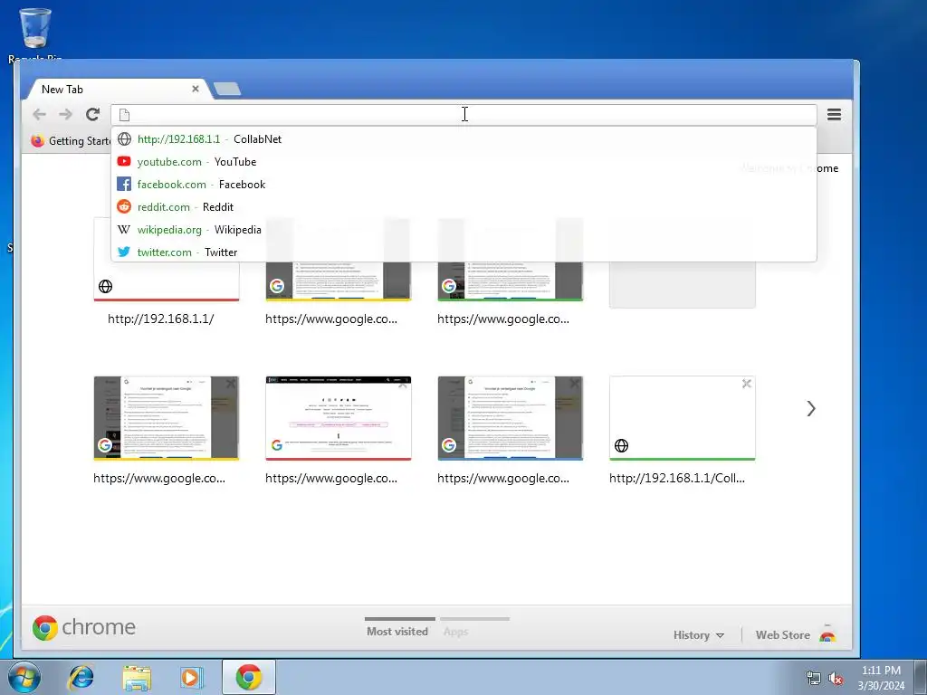The image size is (927, 695).
Task: Go to next most-visited page with right chevron
Action: click(x=811, y=408)
